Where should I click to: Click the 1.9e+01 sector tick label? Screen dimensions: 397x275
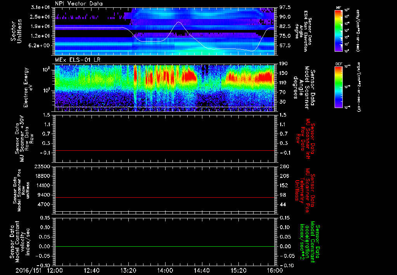coord(40,26)
